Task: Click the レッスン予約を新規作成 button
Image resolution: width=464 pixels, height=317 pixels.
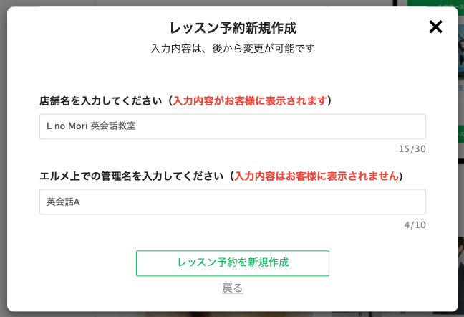Action: tap(233, 263)
